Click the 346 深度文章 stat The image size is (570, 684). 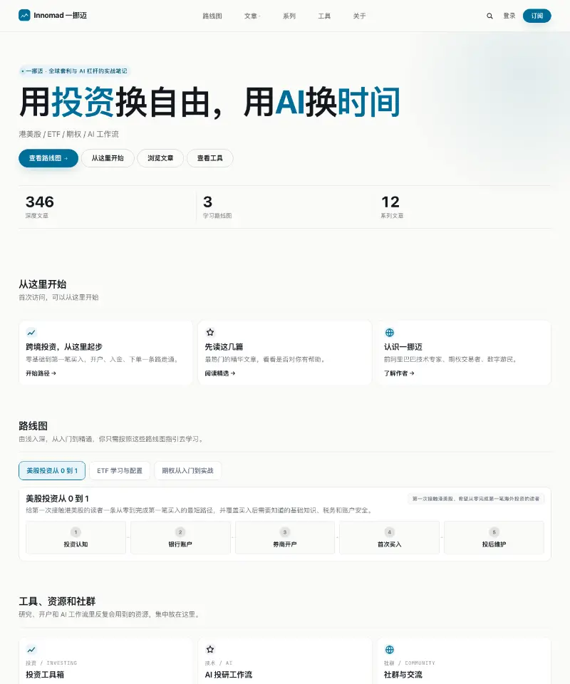click(40, 207)
